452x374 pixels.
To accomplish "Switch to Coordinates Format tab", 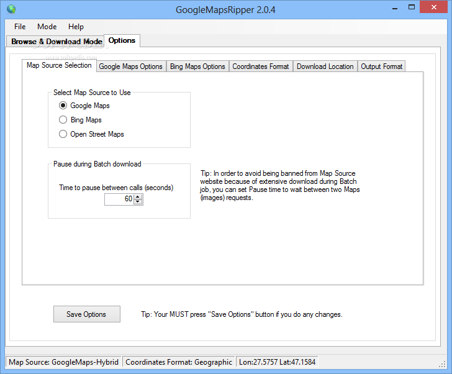I will click(x=261, y=66).
